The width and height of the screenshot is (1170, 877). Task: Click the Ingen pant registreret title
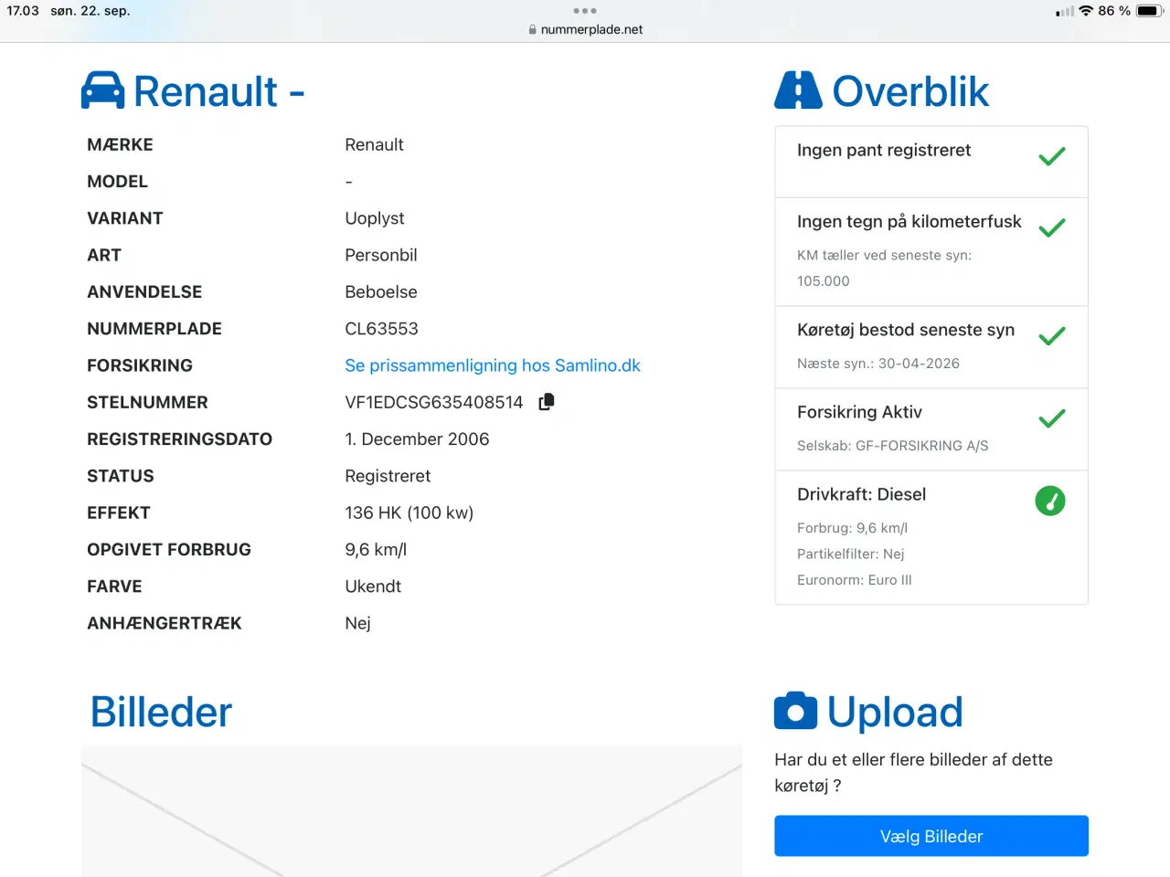pos(884,150)
